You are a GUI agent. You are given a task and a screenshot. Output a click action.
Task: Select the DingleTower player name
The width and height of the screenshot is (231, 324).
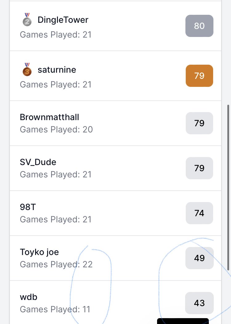(x=63, y=20)
